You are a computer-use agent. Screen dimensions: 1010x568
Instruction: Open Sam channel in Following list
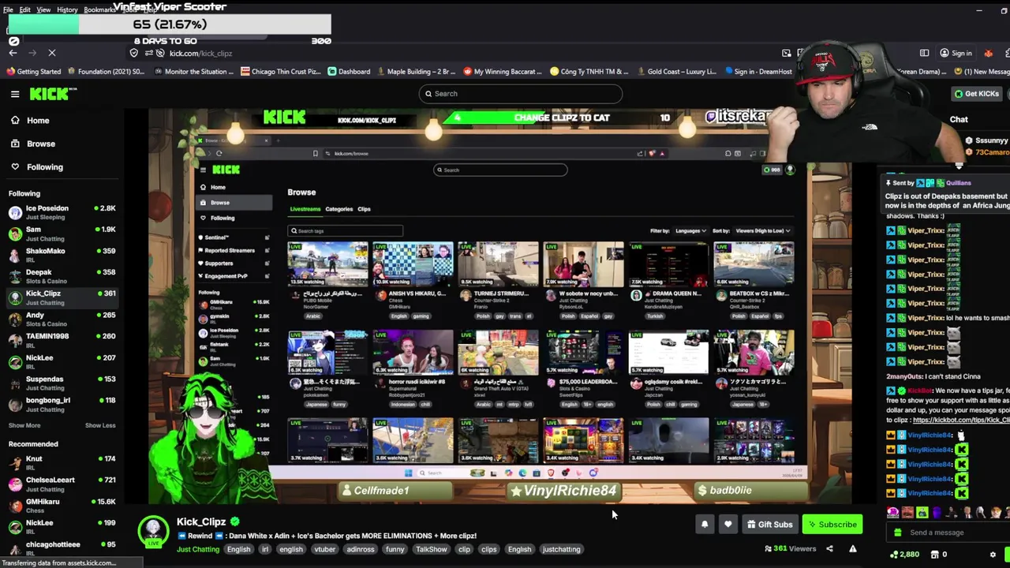tap(62, 234)
